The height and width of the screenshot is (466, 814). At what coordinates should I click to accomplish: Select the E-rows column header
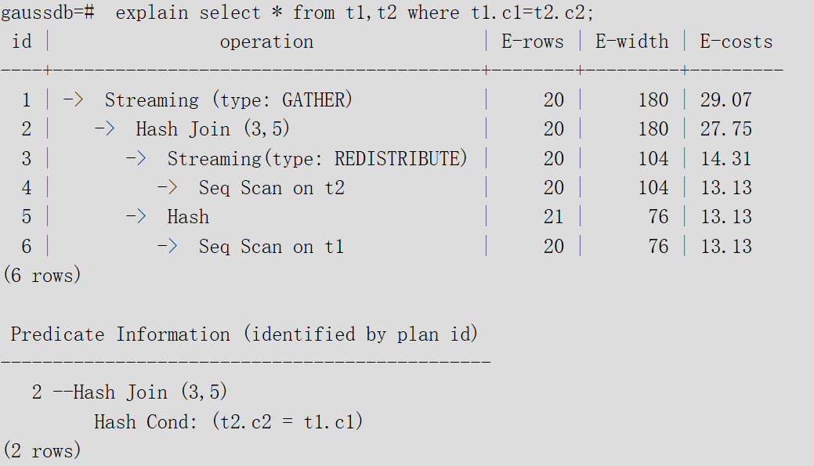(x=533, y=42)
